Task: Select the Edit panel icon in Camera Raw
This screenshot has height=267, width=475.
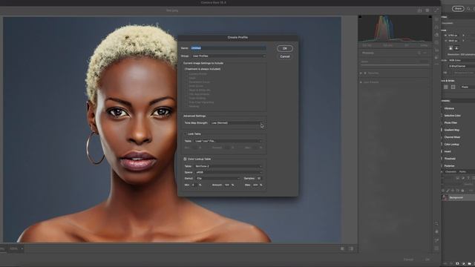Action: click(436, 19)
